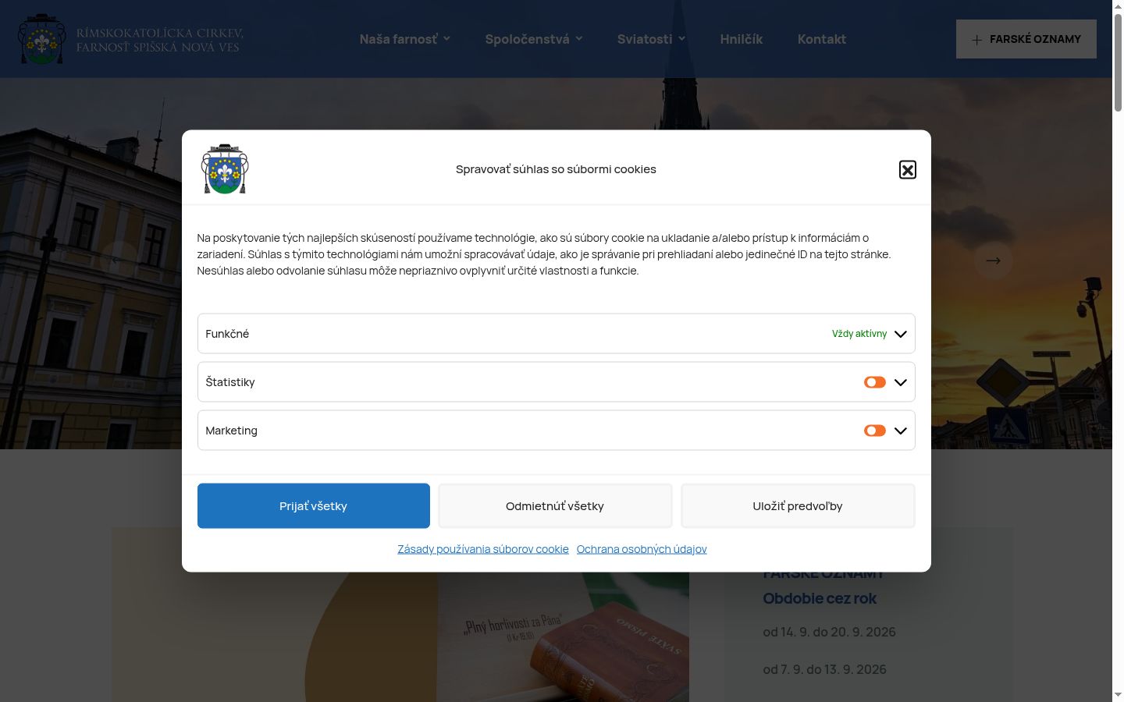Open the Sviatosti dropdown menu

click(x=651, y=39)
